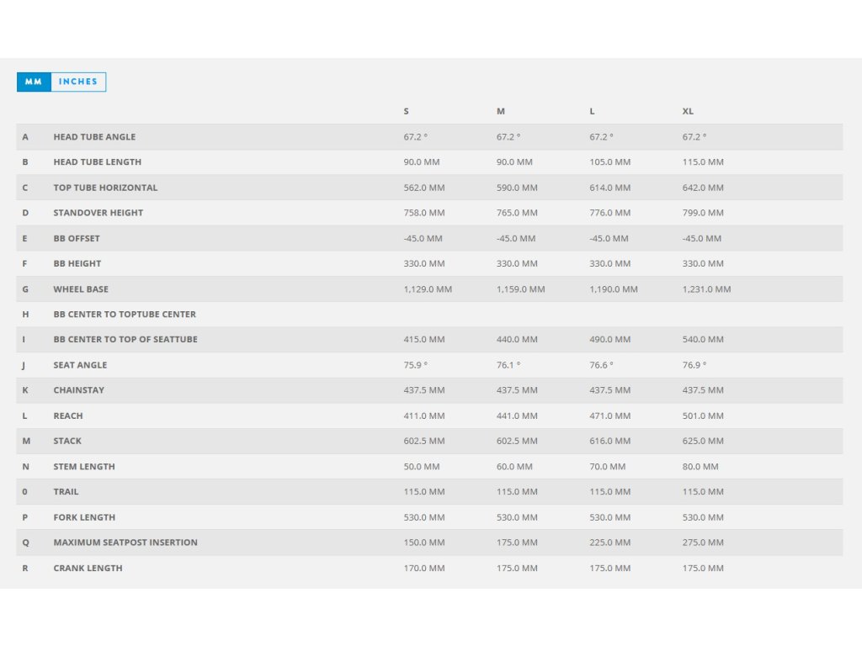Image resolution: width=862 pixels, height=646 pixels.
Task: Click seat angle value 76.6°
Action: (x=601, y=365)
